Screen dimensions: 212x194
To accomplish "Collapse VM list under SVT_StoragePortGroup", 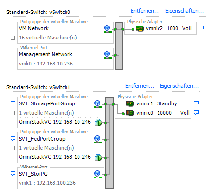I will pos(13,113).
